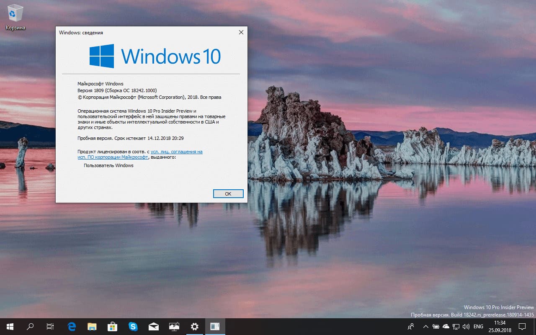Open the Start menu
Image resolution: width=536 pixels, height=335 pixels.
[9, 326]
